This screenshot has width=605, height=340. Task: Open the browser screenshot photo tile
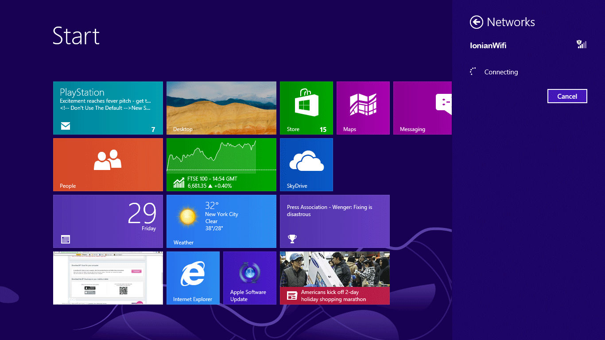108,278
